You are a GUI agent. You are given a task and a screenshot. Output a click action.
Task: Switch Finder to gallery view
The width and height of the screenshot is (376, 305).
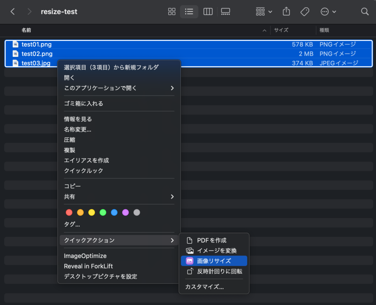pyautogui.click(x=225, y=12)
